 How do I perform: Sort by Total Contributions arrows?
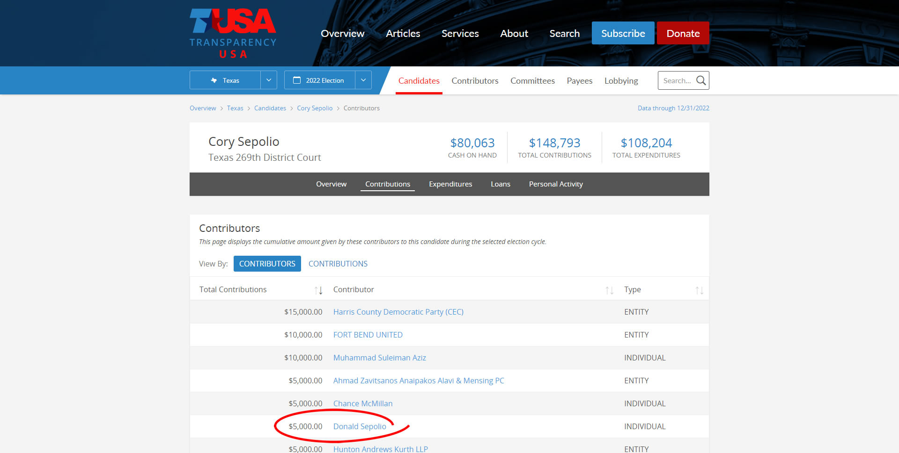click(x=318, y=290)
